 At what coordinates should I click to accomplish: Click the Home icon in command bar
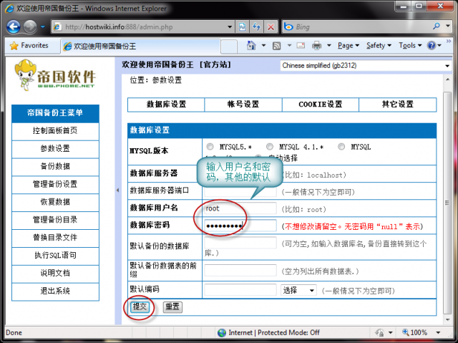(x=251, y=45)
